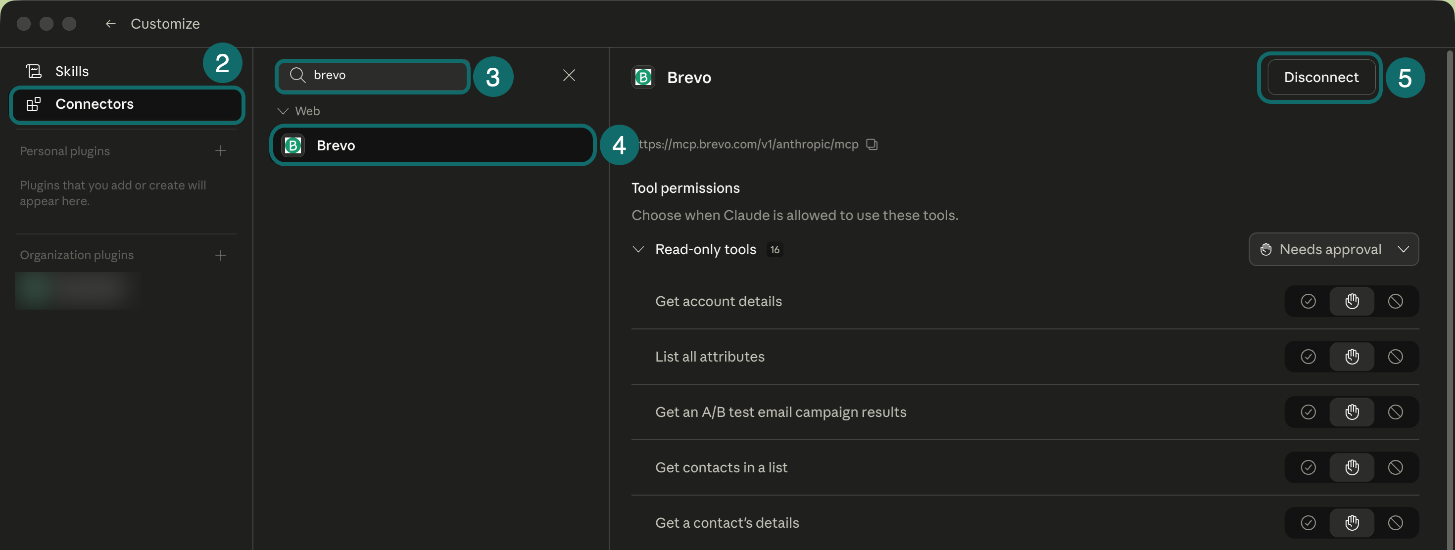The height and width of the screenshot is (550, 1455).
Task: Always allow Get contacts in a list
Action: (1308, 467)
